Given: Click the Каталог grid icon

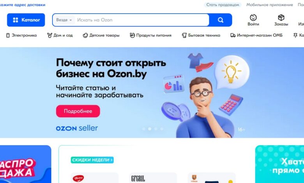Looking at the screenshot, I should tap(16, 20).
